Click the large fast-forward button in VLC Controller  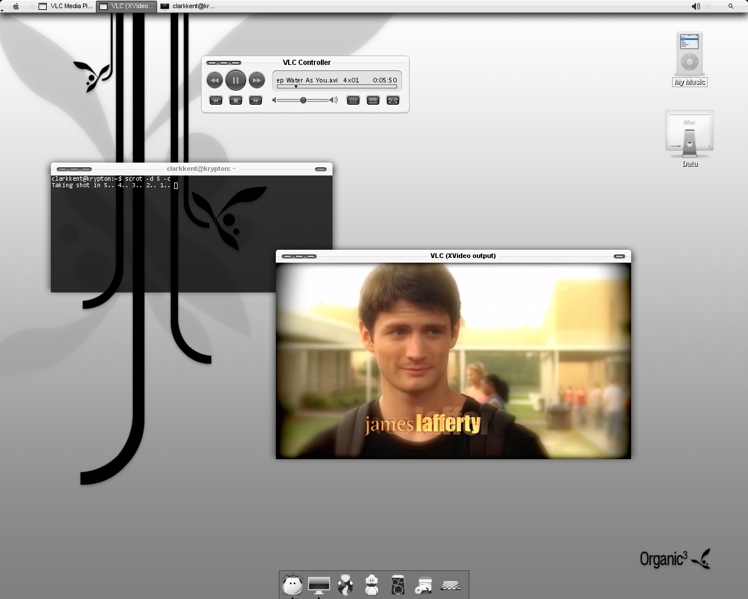pos(257,80)
